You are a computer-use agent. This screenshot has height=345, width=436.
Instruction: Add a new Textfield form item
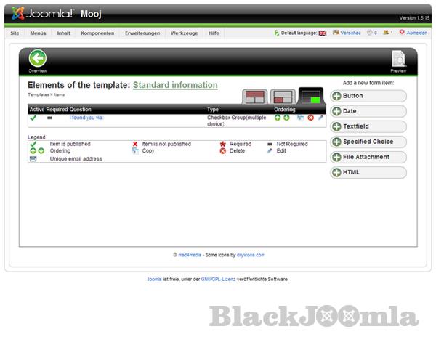click(368, 126)
